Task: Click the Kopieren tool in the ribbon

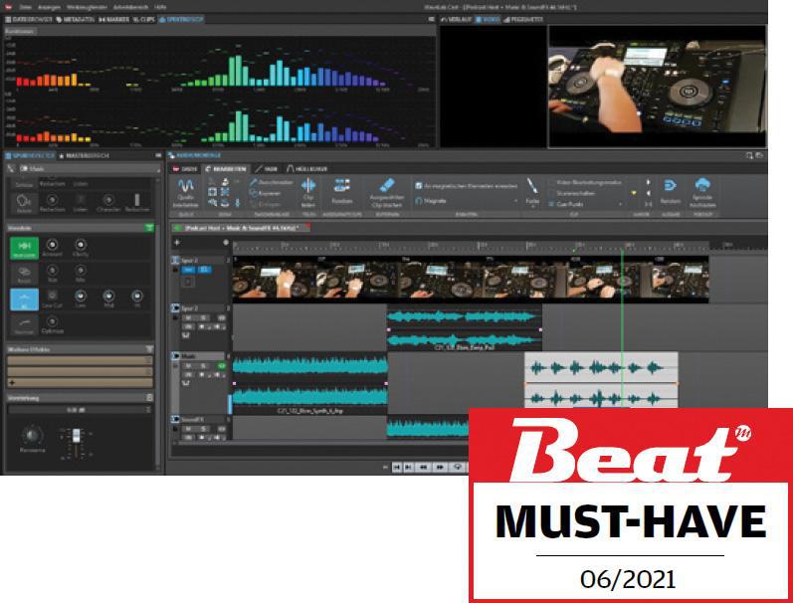Action: (265, 193)
